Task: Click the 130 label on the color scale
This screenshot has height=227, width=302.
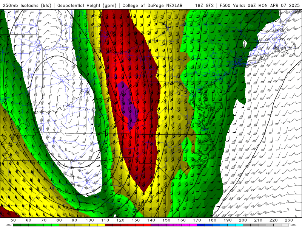Action: (x=136, y=220)
